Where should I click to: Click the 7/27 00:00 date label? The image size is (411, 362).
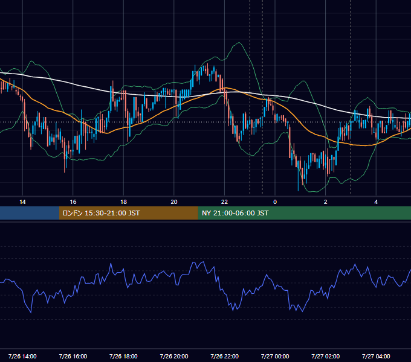pos(275,356)
